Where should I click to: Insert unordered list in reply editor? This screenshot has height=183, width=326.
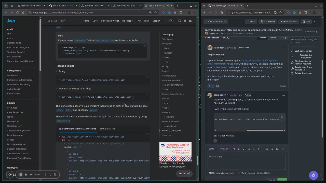[272, 149]
